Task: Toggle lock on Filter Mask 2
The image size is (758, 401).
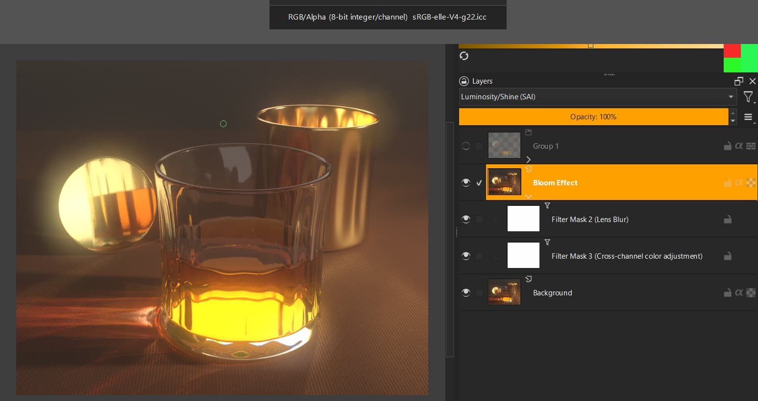Action: coord(728,220)
